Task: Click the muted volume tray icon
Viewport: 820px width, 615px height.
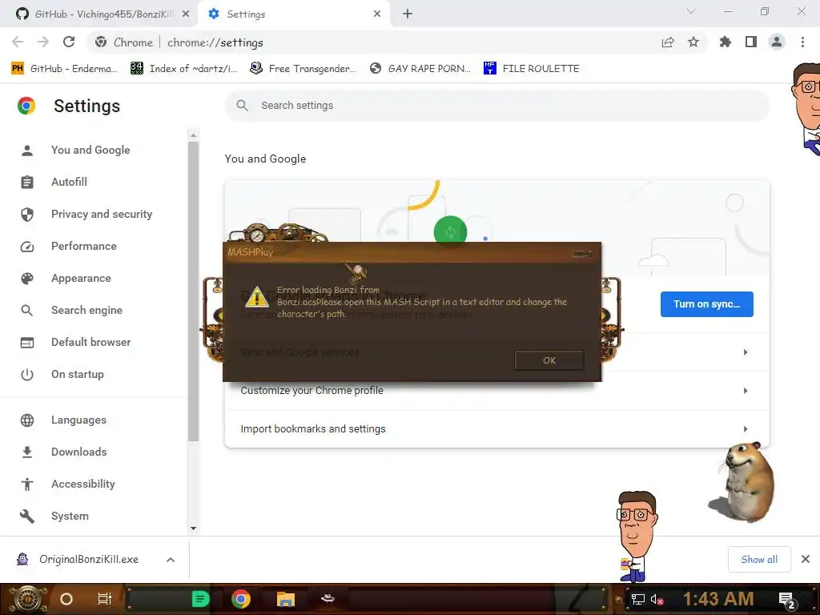Action: (x=657, y=599)
